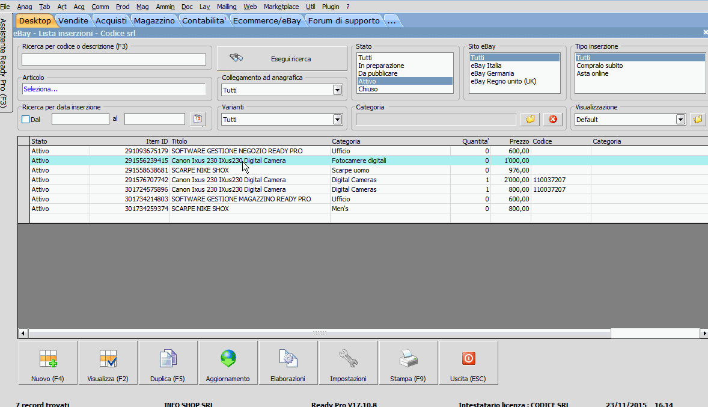708x407 pixels.
Task: Select Asta online listing type
Action: coord(640,73)
